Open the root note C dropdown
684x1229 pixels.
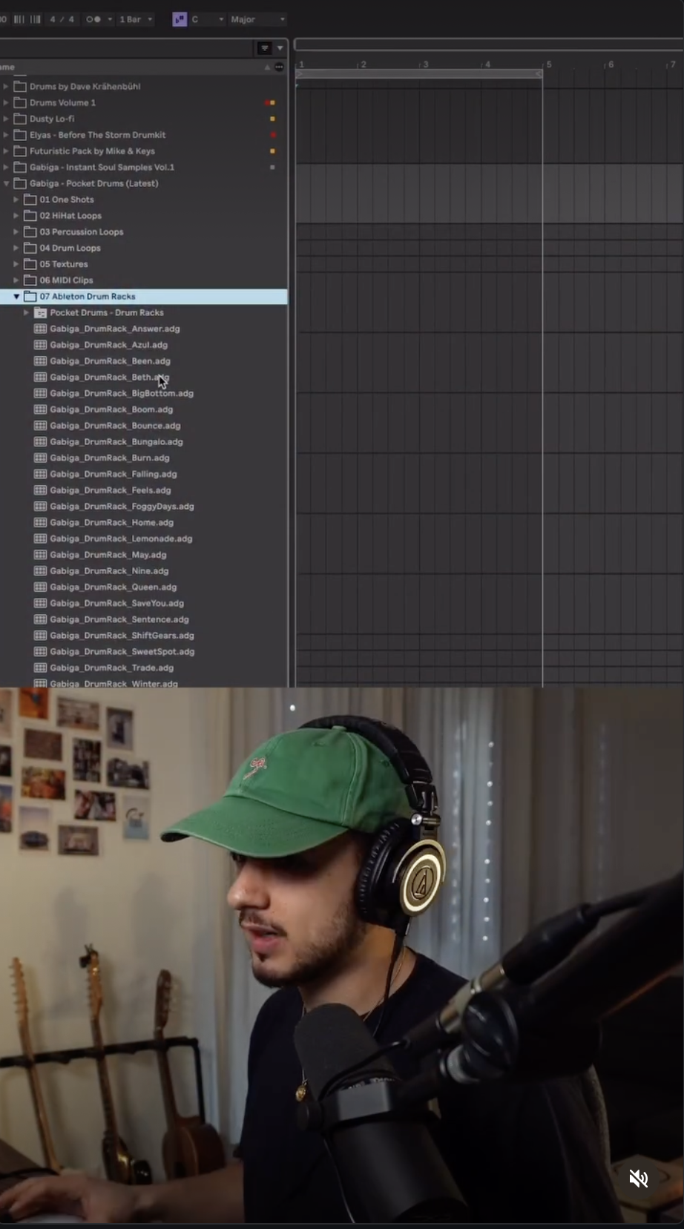(208, 19)
